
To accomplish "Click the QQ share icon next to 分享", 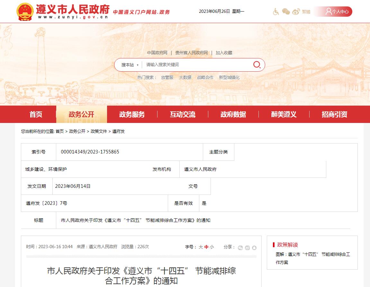I will (x=254, y=248).
